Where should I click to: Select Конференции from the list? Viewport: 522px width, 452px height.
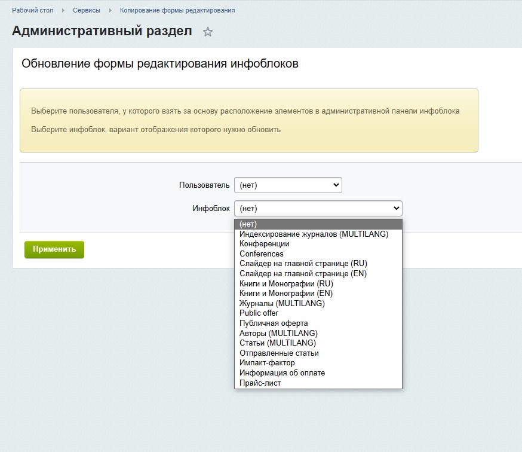tap(318, 244)
